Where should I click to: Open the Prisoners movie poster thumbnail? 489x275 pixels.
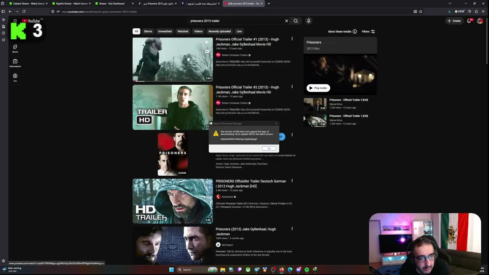(173, 154)
